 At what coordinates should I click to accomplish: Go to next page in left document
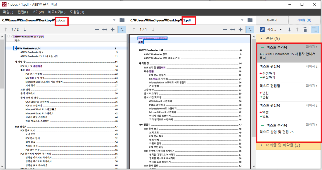point(25,30)
